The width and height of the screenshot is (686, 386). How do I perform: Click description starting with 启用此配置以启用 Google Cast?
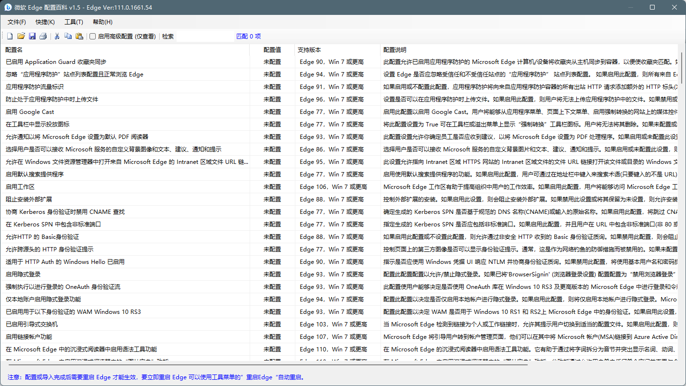(530, 112)
